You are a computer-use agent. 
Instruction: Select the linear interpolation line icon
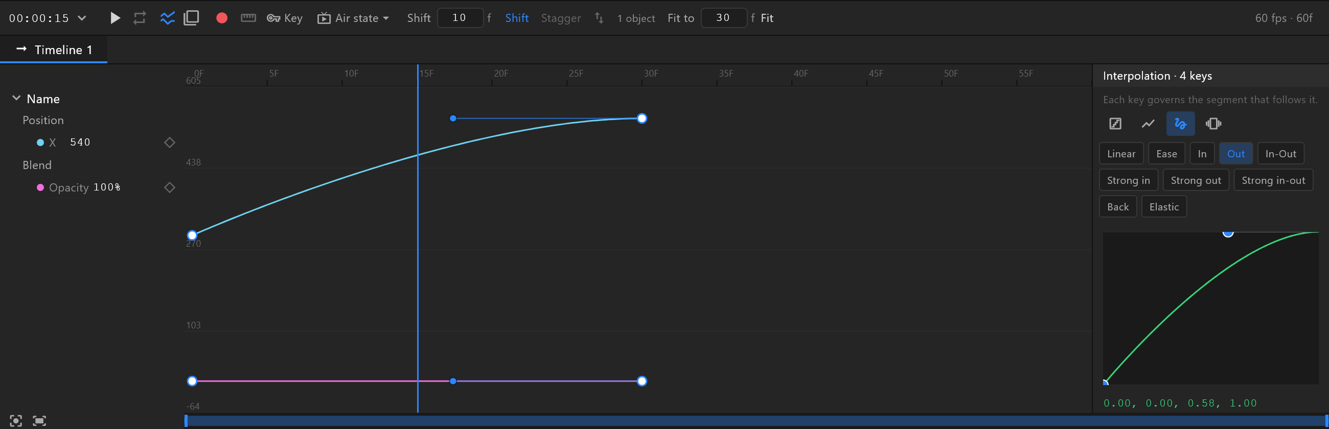point(1148,124)
